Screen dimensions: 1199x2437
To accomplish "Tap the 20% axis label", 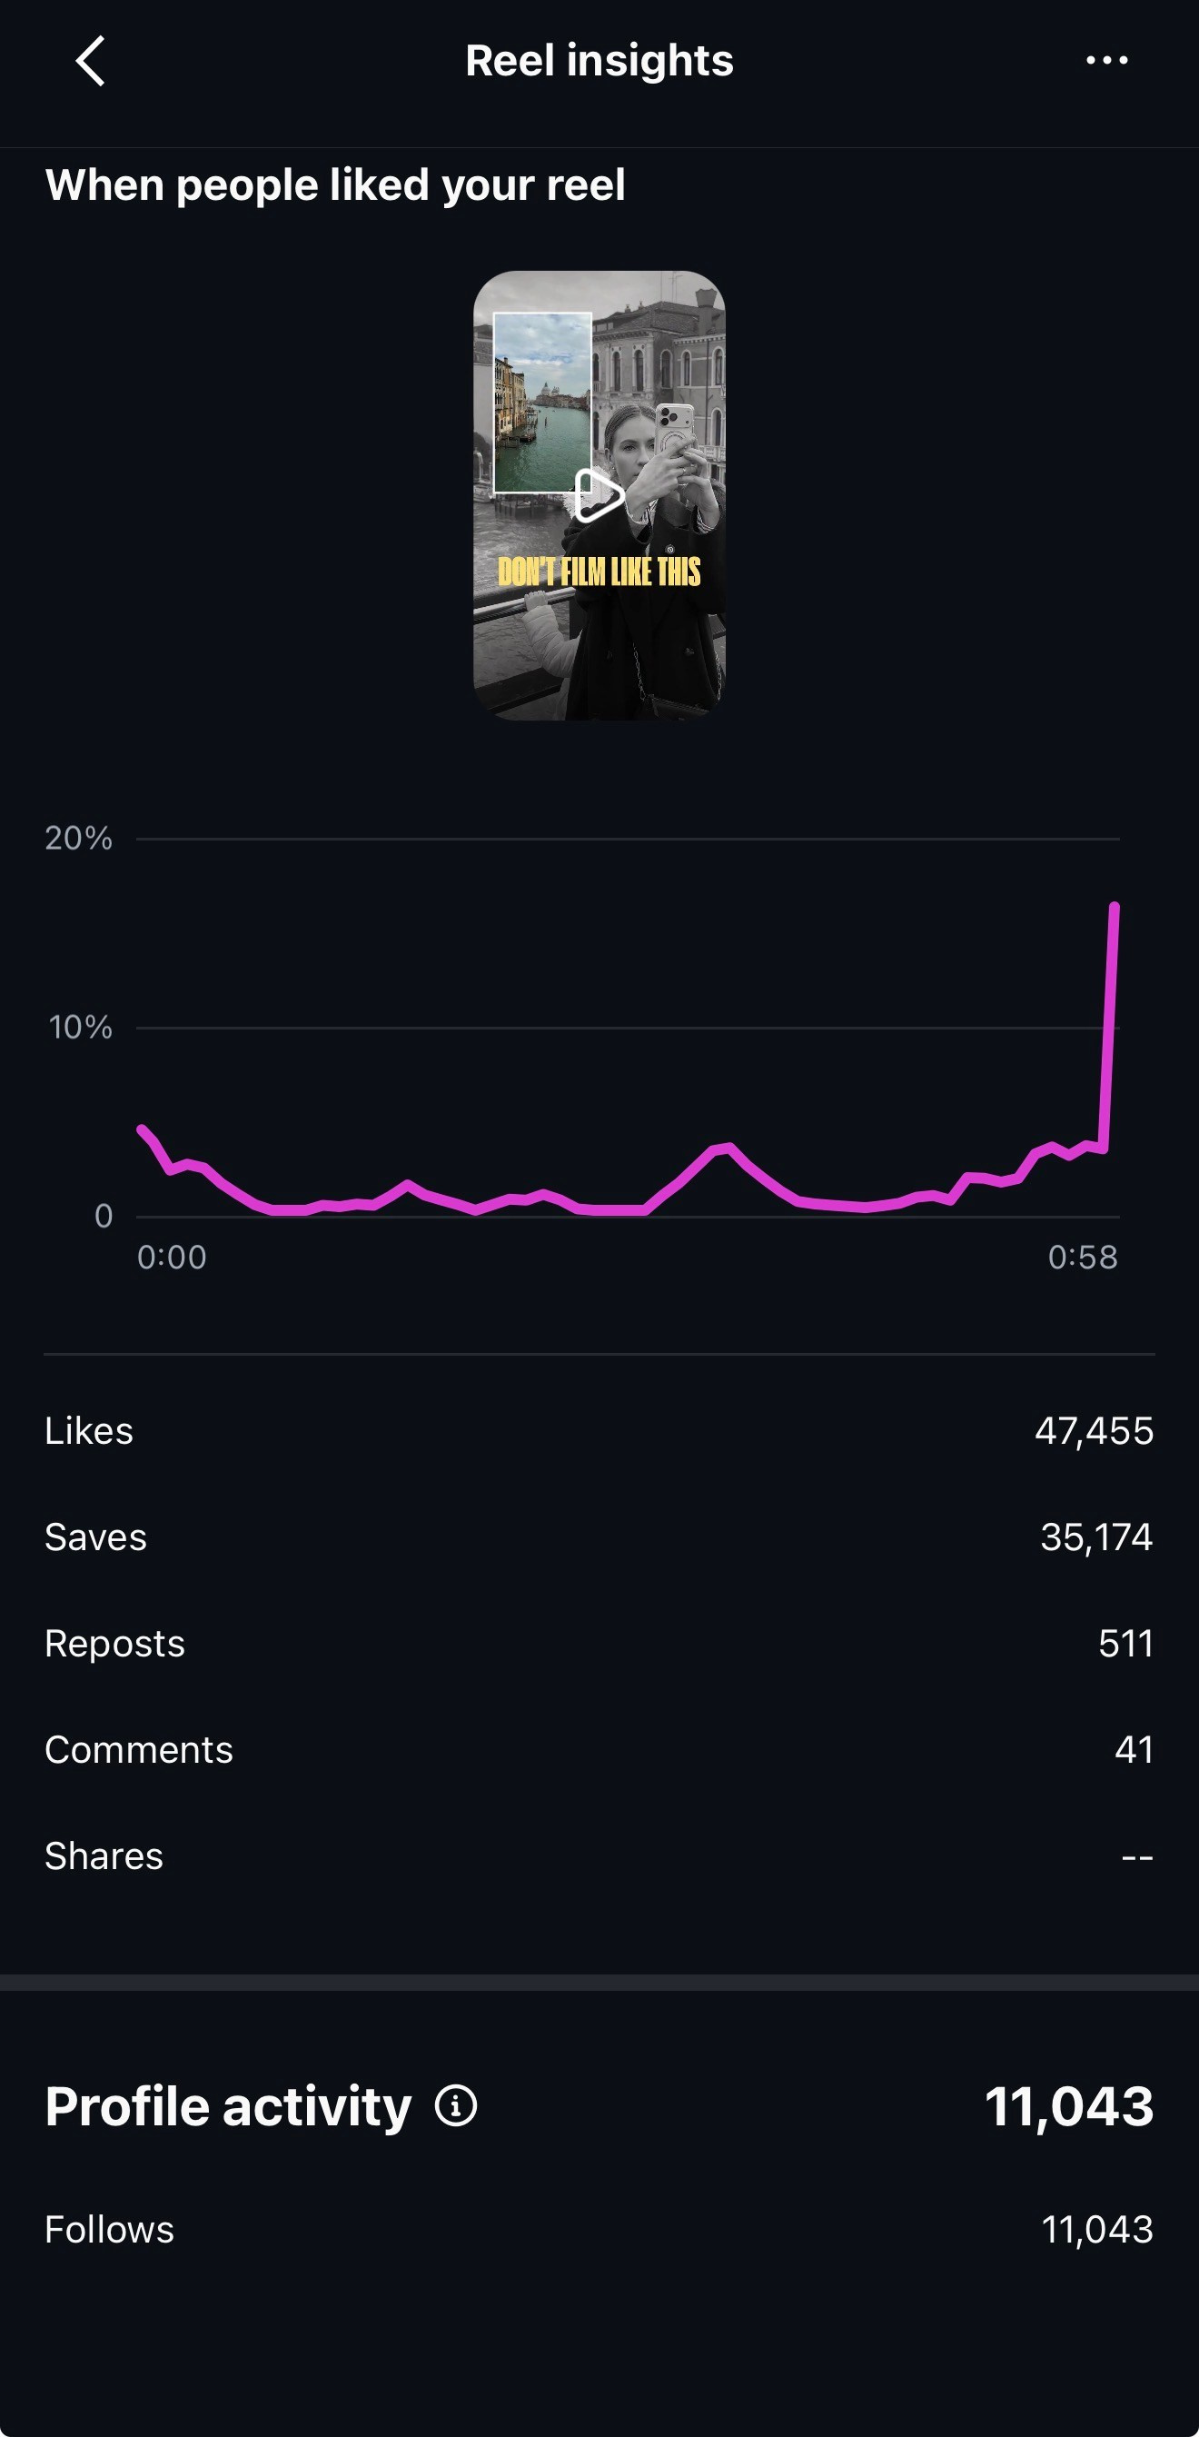I will click(78, 838).
